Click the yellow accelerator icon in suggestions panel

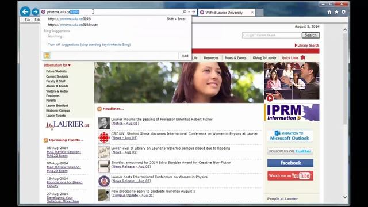(47, 56)
